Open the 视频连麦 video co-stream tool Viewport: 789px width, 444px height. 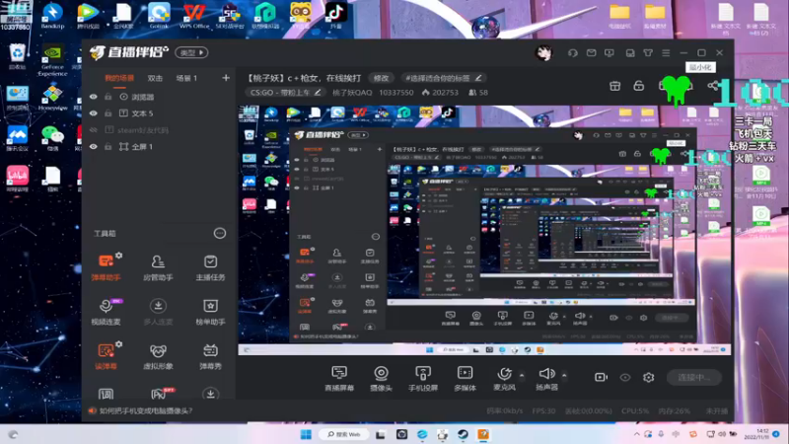tap(106, 312)
